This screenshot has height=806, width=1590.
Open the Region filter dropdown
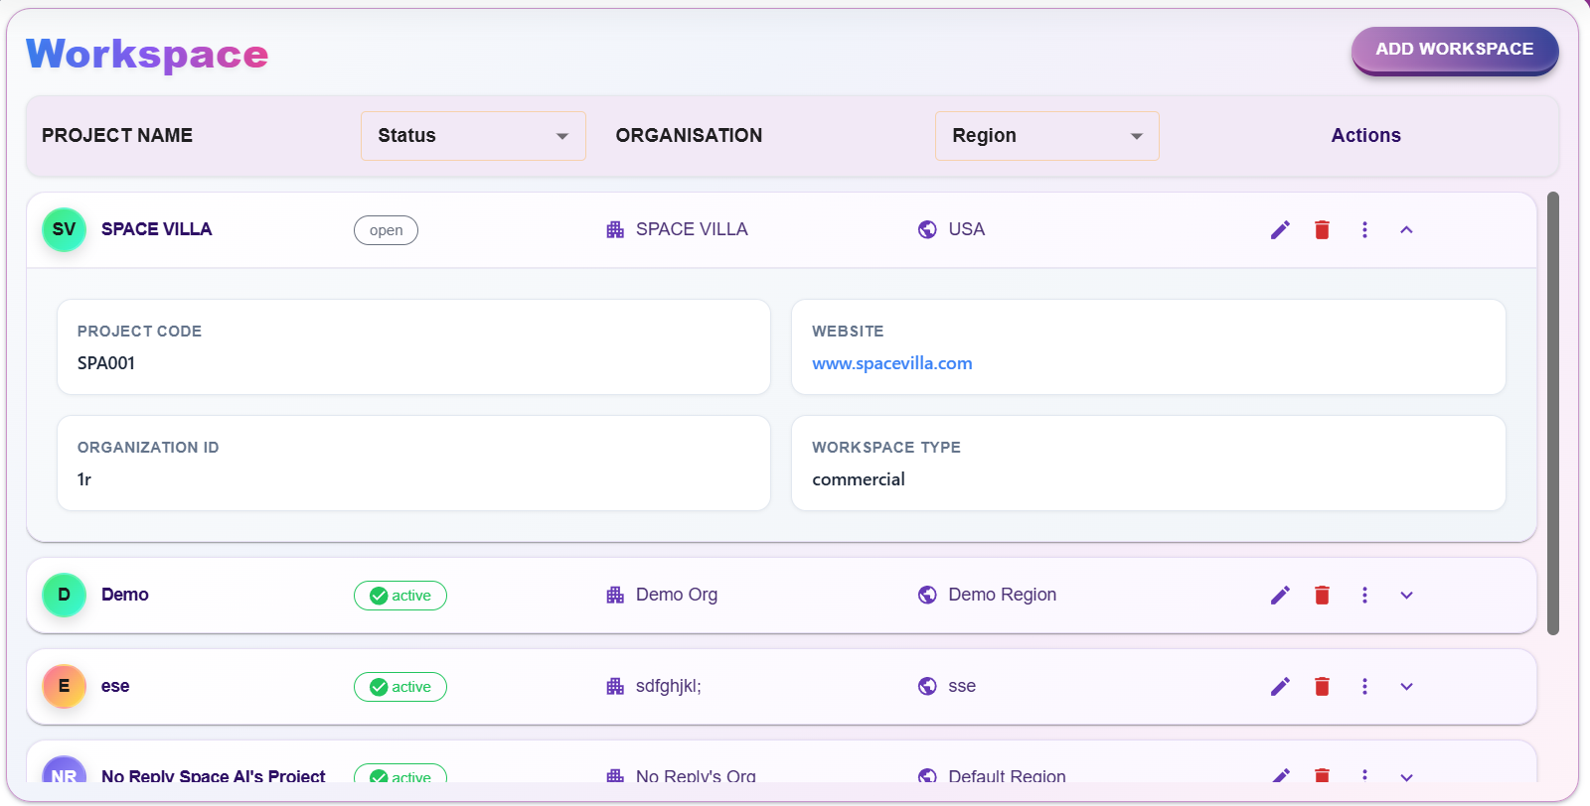tap(1046, 136)
